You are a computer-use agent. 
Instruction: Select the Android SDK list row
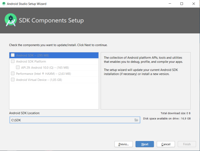pos(53,55)
